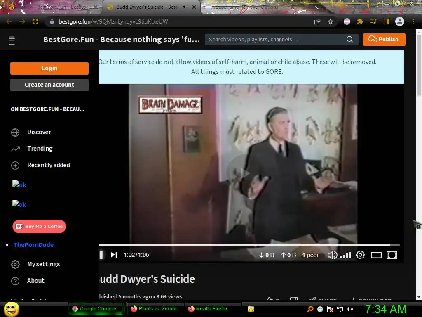Click the 7:34 AM taskbar clock

pos(386,309)
